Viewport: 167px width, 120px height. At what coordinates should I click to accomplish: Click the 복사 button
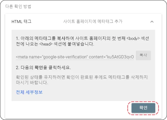(x=143, y=55)
